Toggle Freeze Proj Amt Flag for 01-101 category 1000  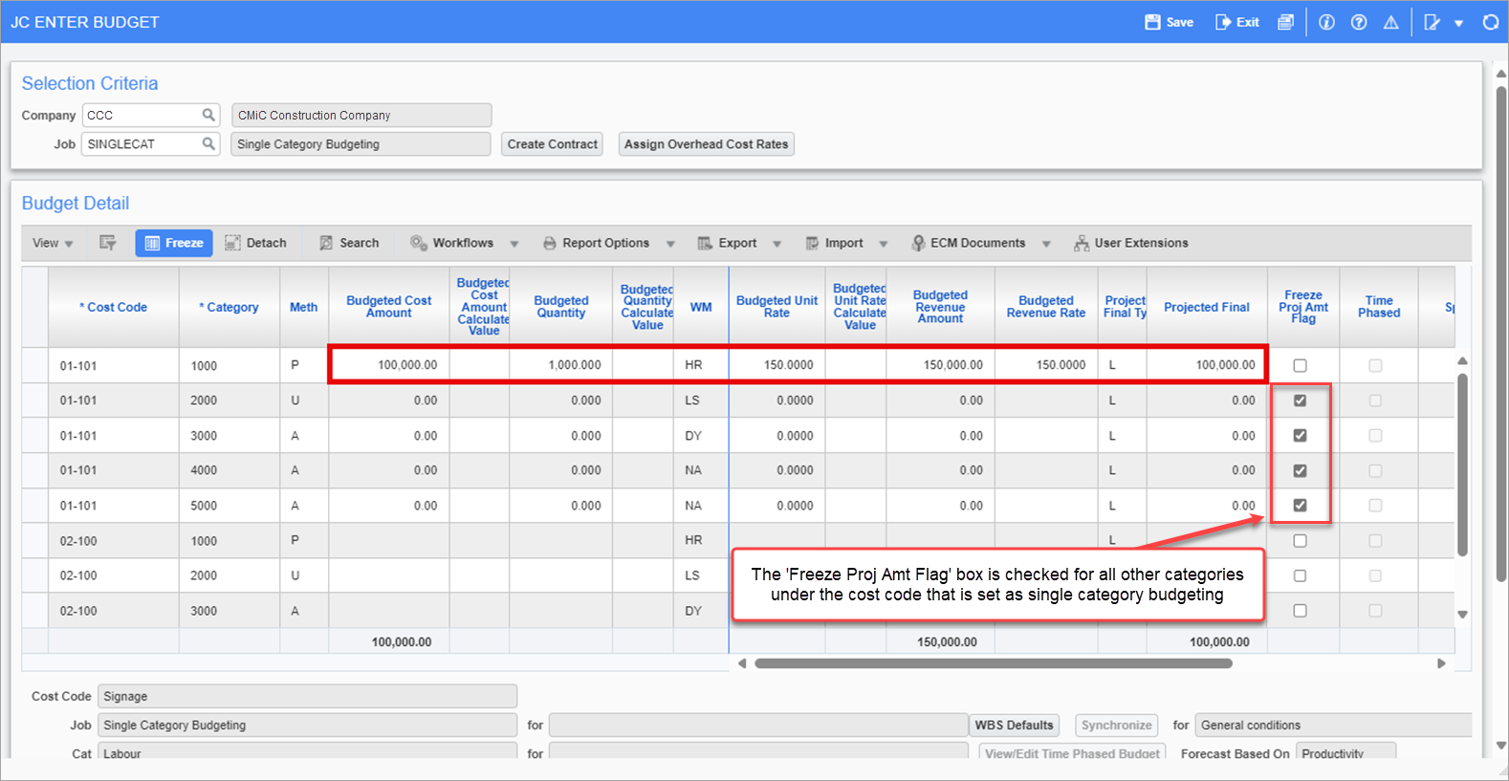(x=1300, y=365)
